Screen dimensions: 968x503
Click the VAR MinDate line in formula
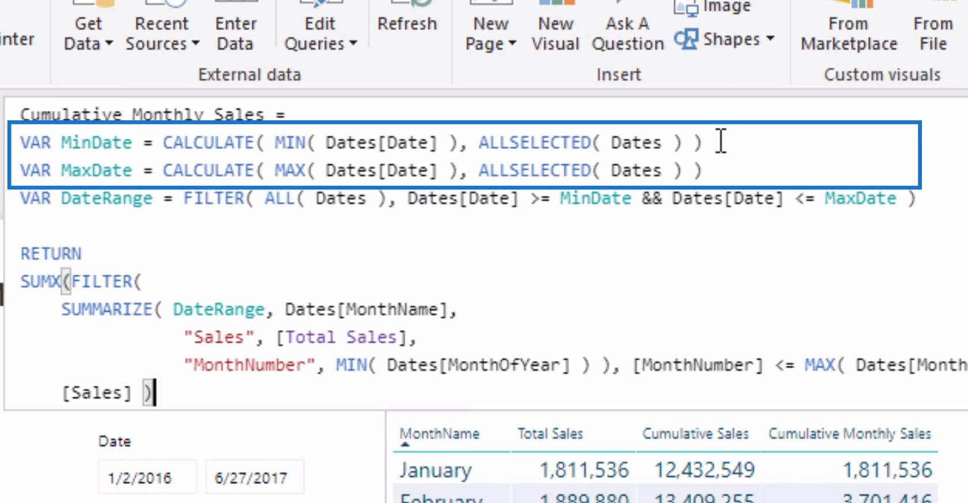click(x=361, y=142)
